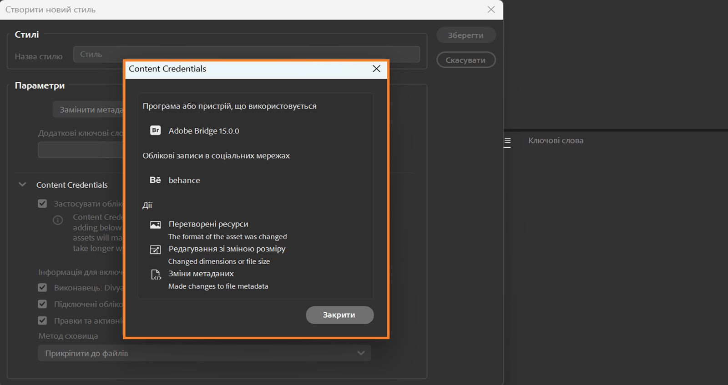Image resolution: width=728 pixels, height=385 pixels.
Task: Click the Додаткові ключові слова input field
Action: [81, 150]
